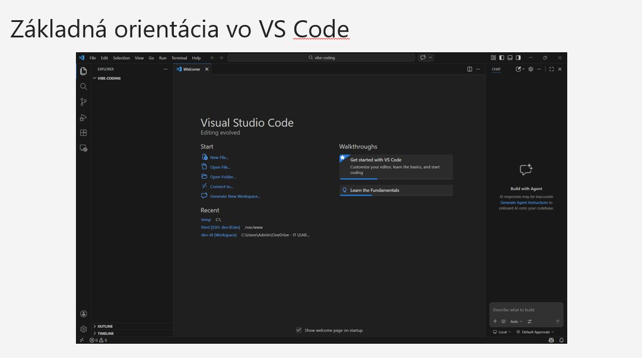
Task: Open the Auto model dropdown in chat
Action: pyautogui.click(x=516, y=321)
